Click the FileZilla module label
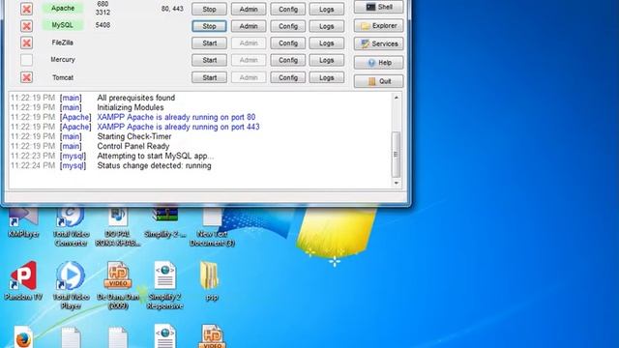Screen dimensions: 619x348 point(62,43)
